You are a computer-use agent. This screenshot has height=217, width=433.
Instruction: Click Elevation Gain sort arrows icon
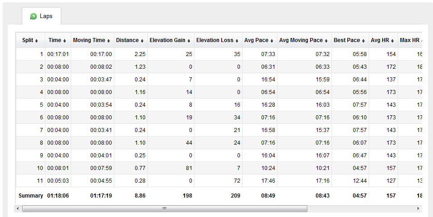(189, 41)
